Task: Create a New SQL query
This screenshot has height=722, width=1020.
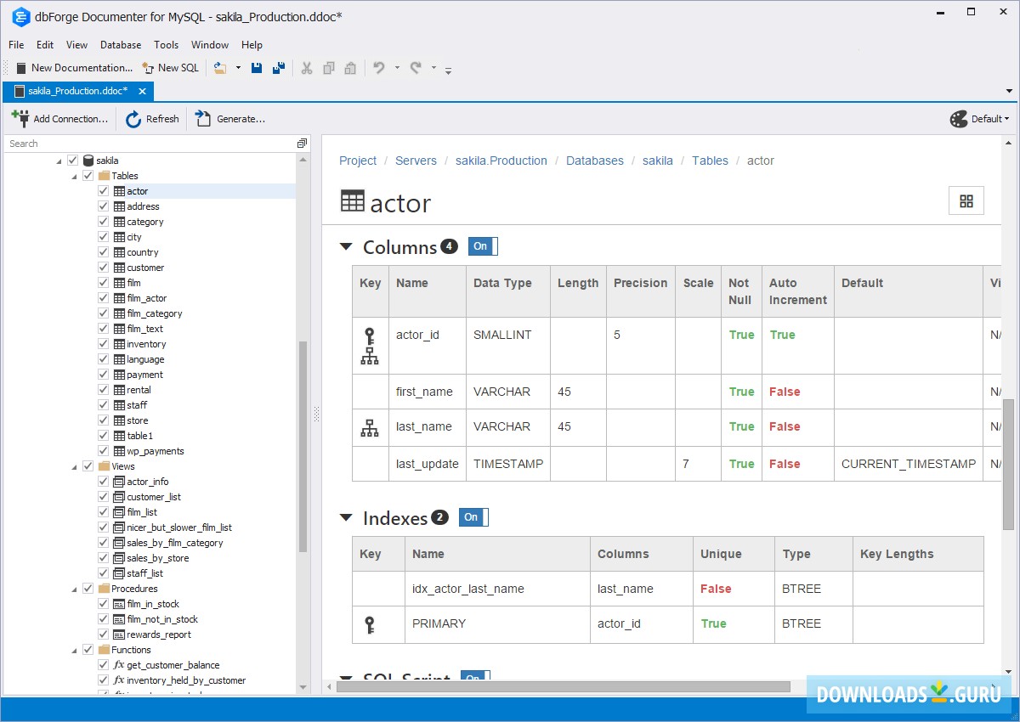Action: [170, 67]
